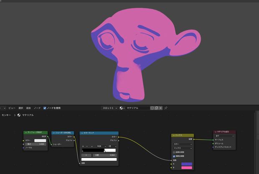This screenshot has height=174, width=259.
Task: Collapse the カラーランプ node
Action: (x=82, y=133)
